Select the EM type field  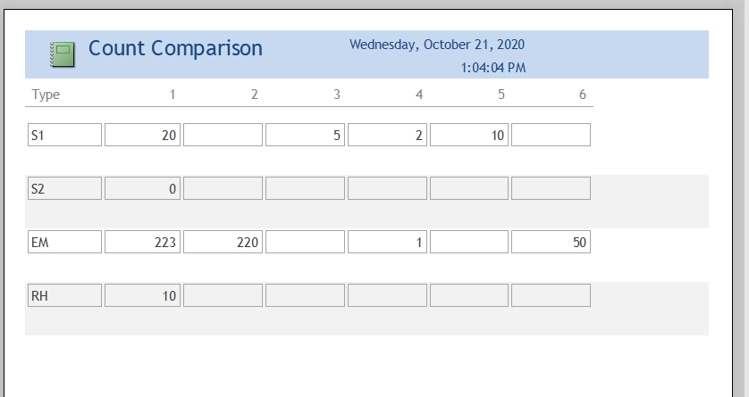[x=64, y=242]
